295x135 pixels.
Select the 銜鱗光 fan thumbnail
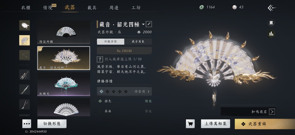coord(64,84)
